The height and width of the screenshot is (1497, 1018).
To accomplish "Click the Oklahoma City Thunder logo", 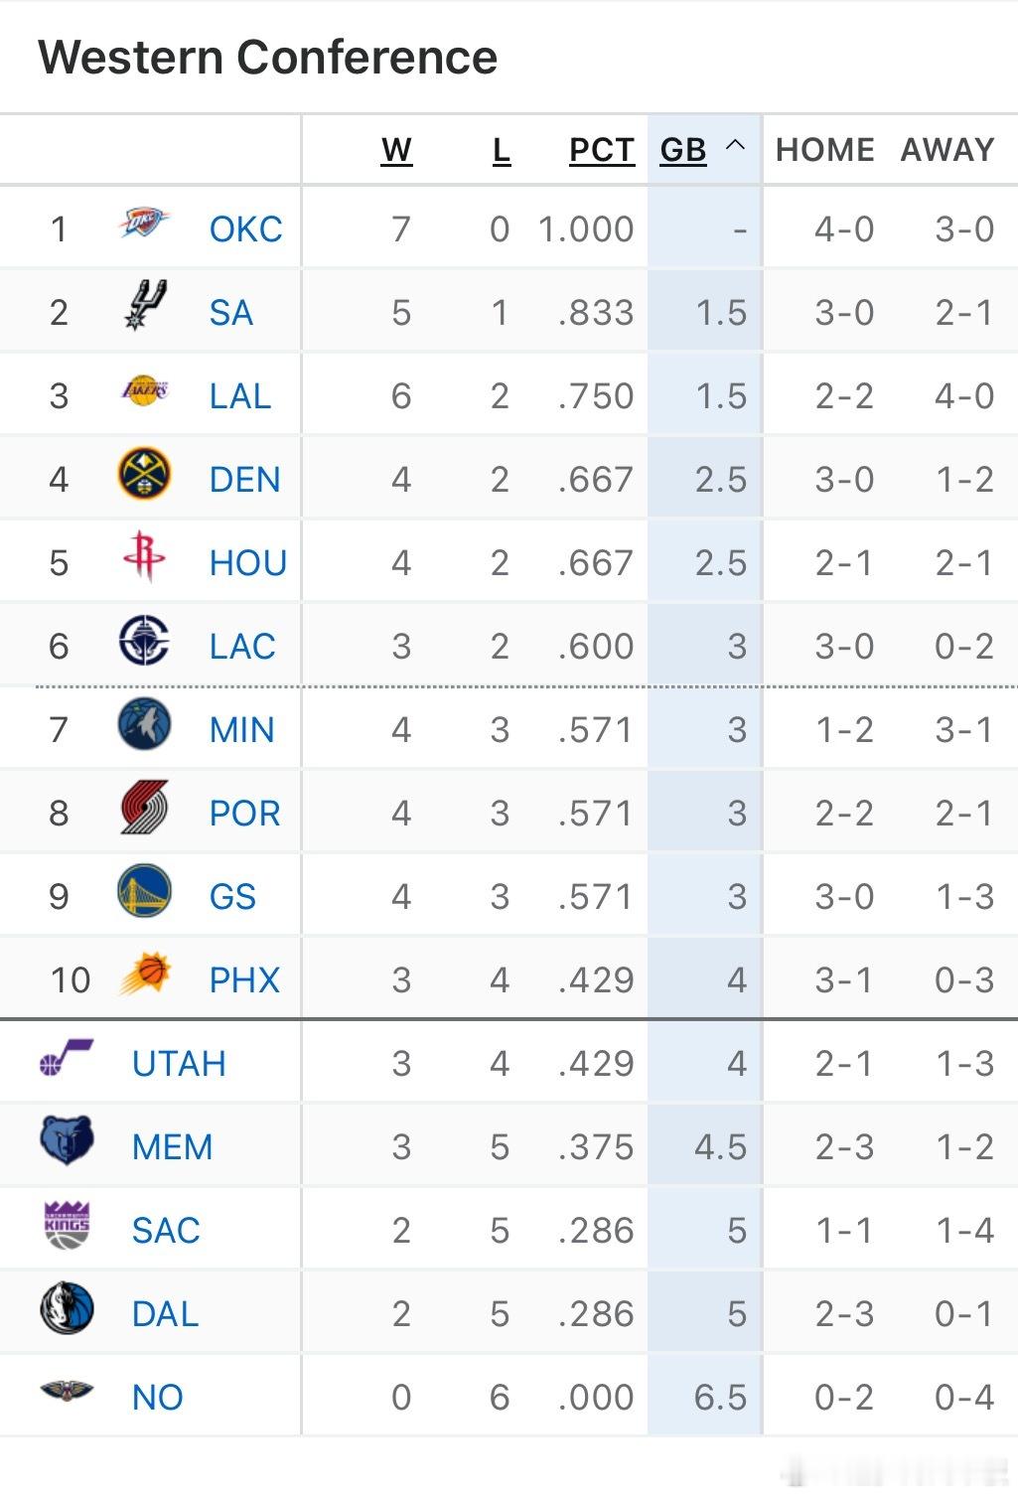I will [144, 225].
